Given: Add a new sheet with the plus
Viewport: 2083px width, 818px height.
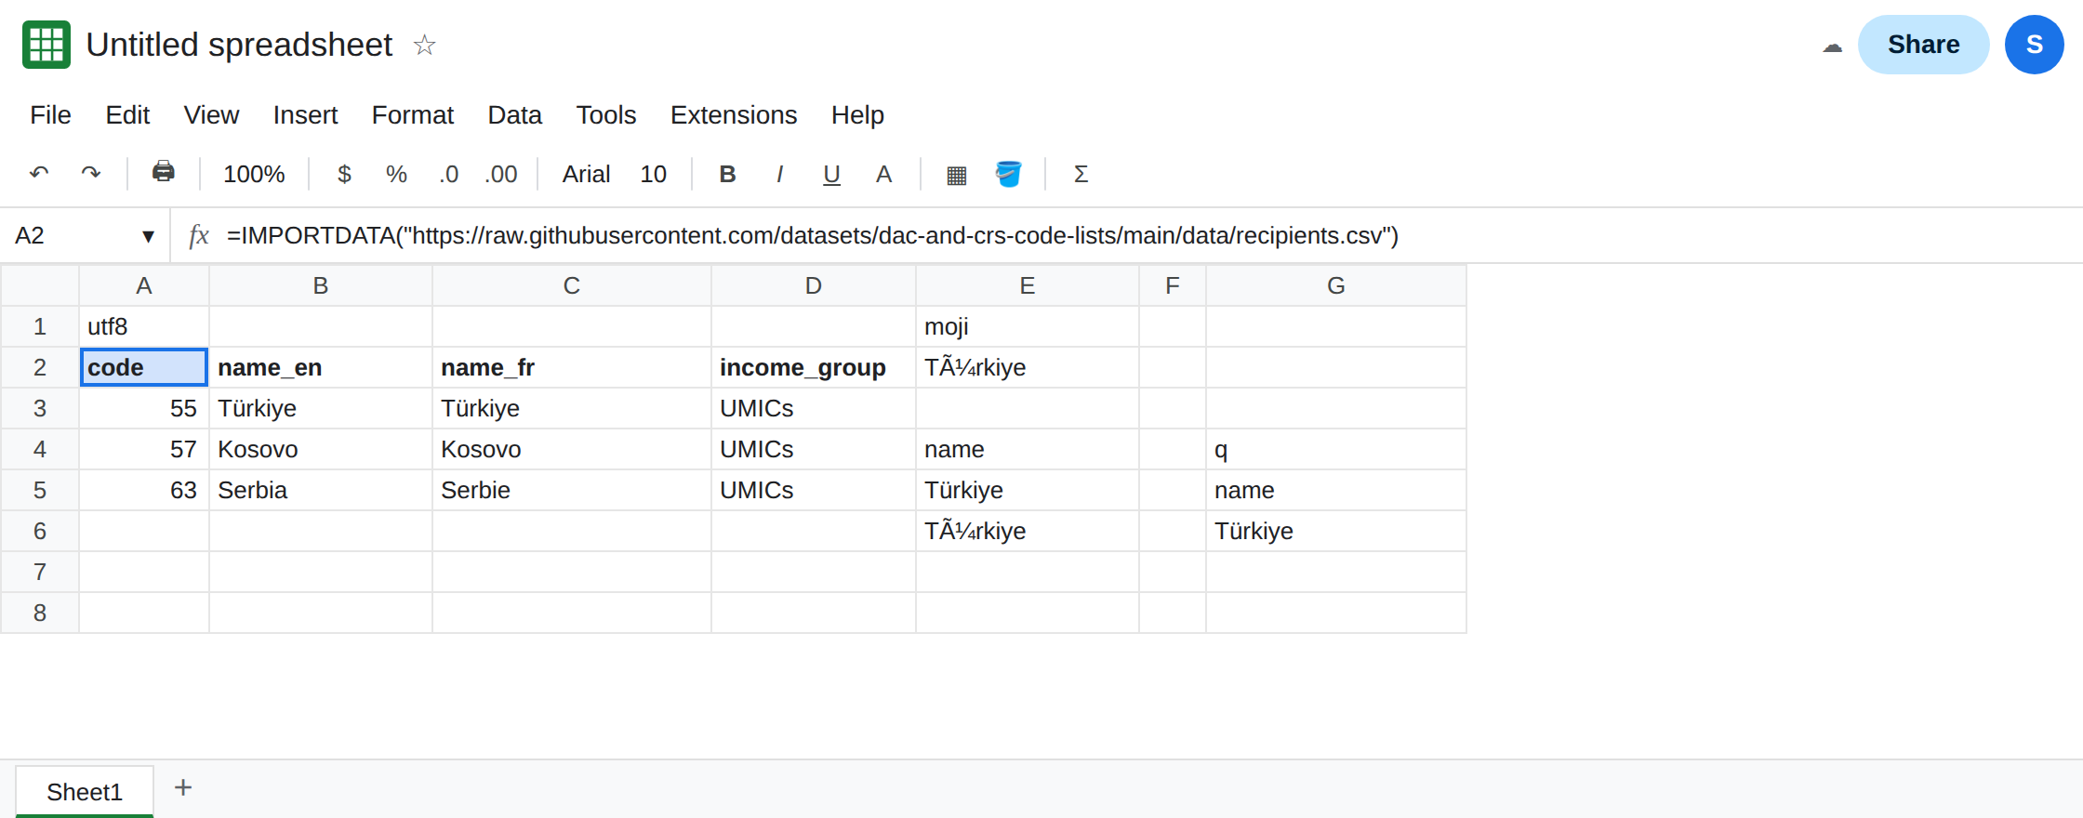Looking at the screenshot, I should [x=183, y=788].
